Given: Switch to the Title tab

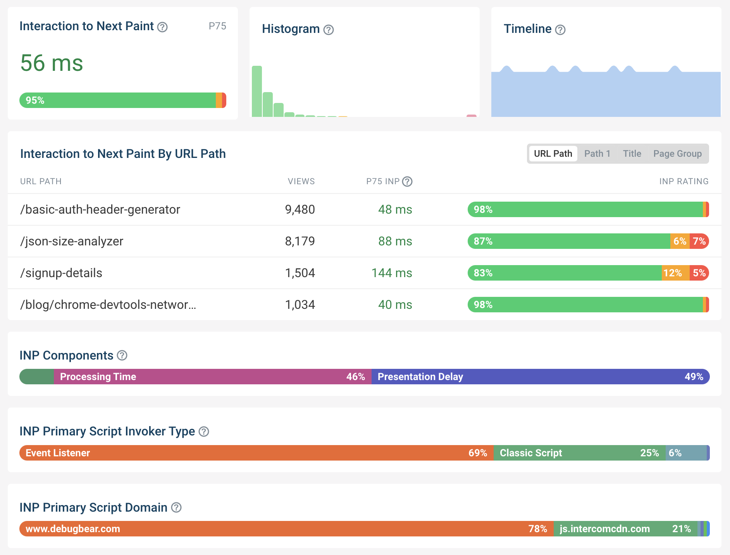Looking at the screenshot, I should [632, 154].
